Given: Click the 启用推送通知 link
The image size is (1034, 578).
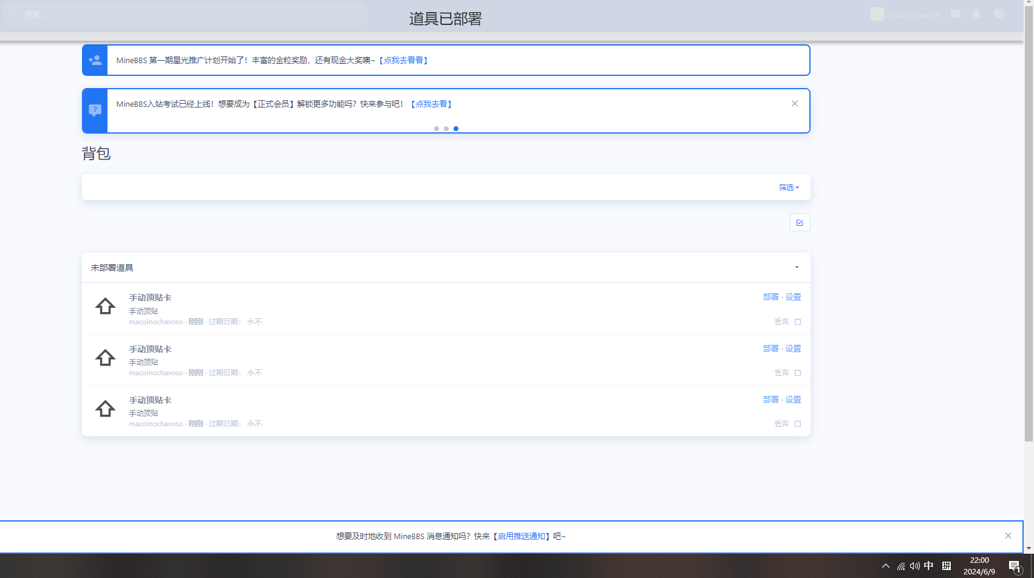Looking at the screenshot, I should 522,536.
